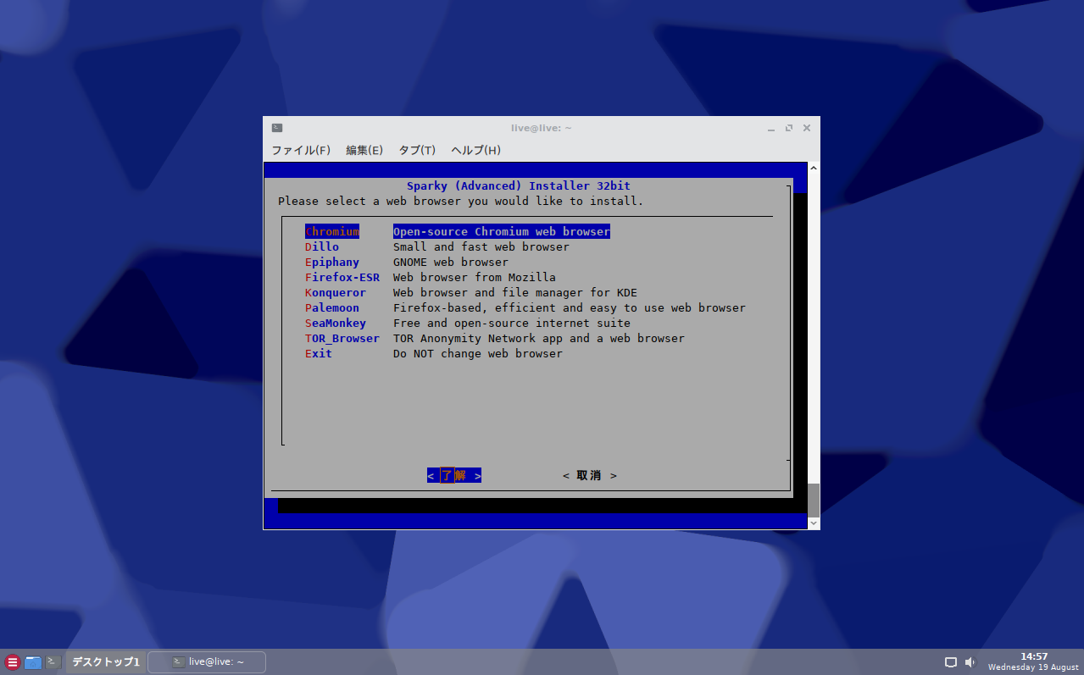The width and height of the screenshot is (1084, 675).
Task: Open the タブ(T) menu
Action: pyautogui.click(x=417, y=150)
